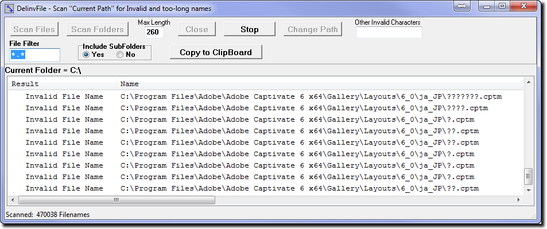This screenshot has height=229, width=547.
Task: Click the Stop button
Action: (x=250, y=29)
